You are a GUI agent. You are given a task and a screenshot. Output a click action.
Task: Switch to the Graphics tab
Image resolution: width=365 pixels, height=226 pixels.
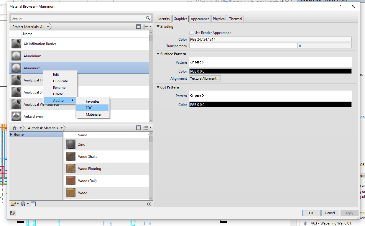(180, 19)
